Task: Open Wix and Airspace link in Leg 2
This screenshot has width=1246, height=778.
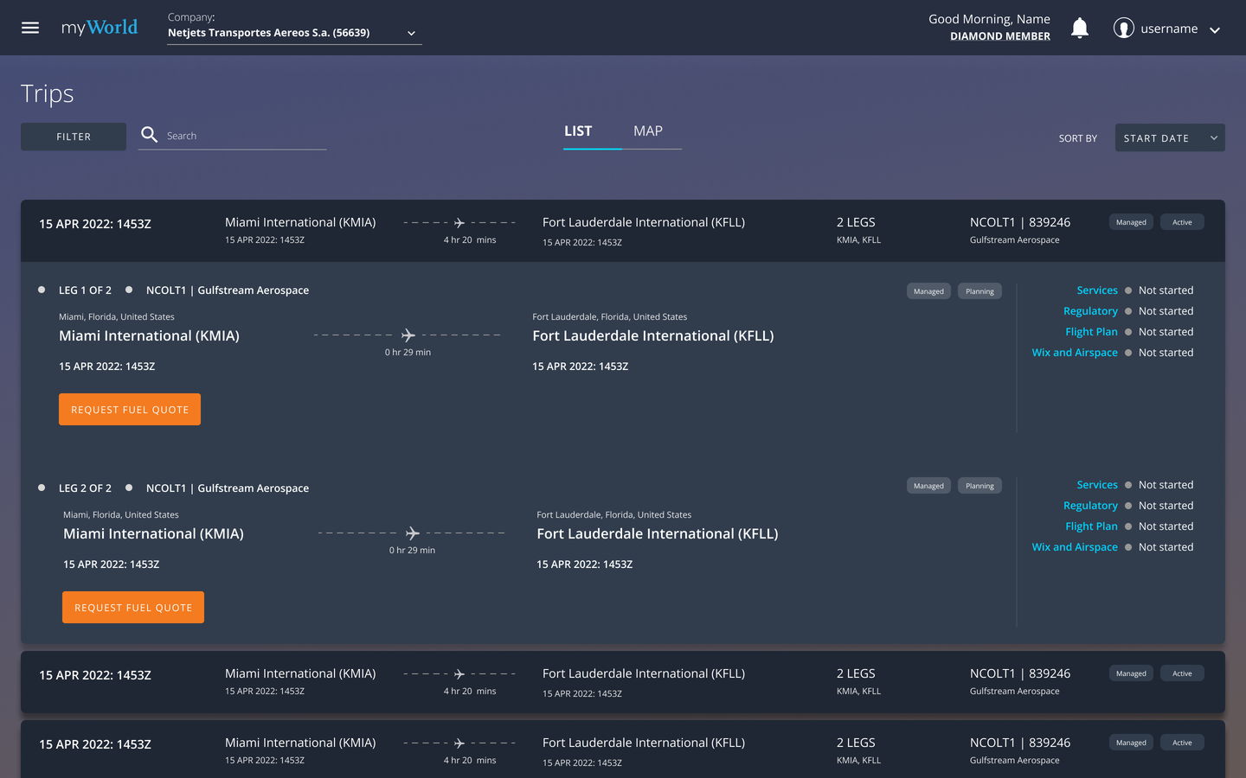Action: (1075, 547)
